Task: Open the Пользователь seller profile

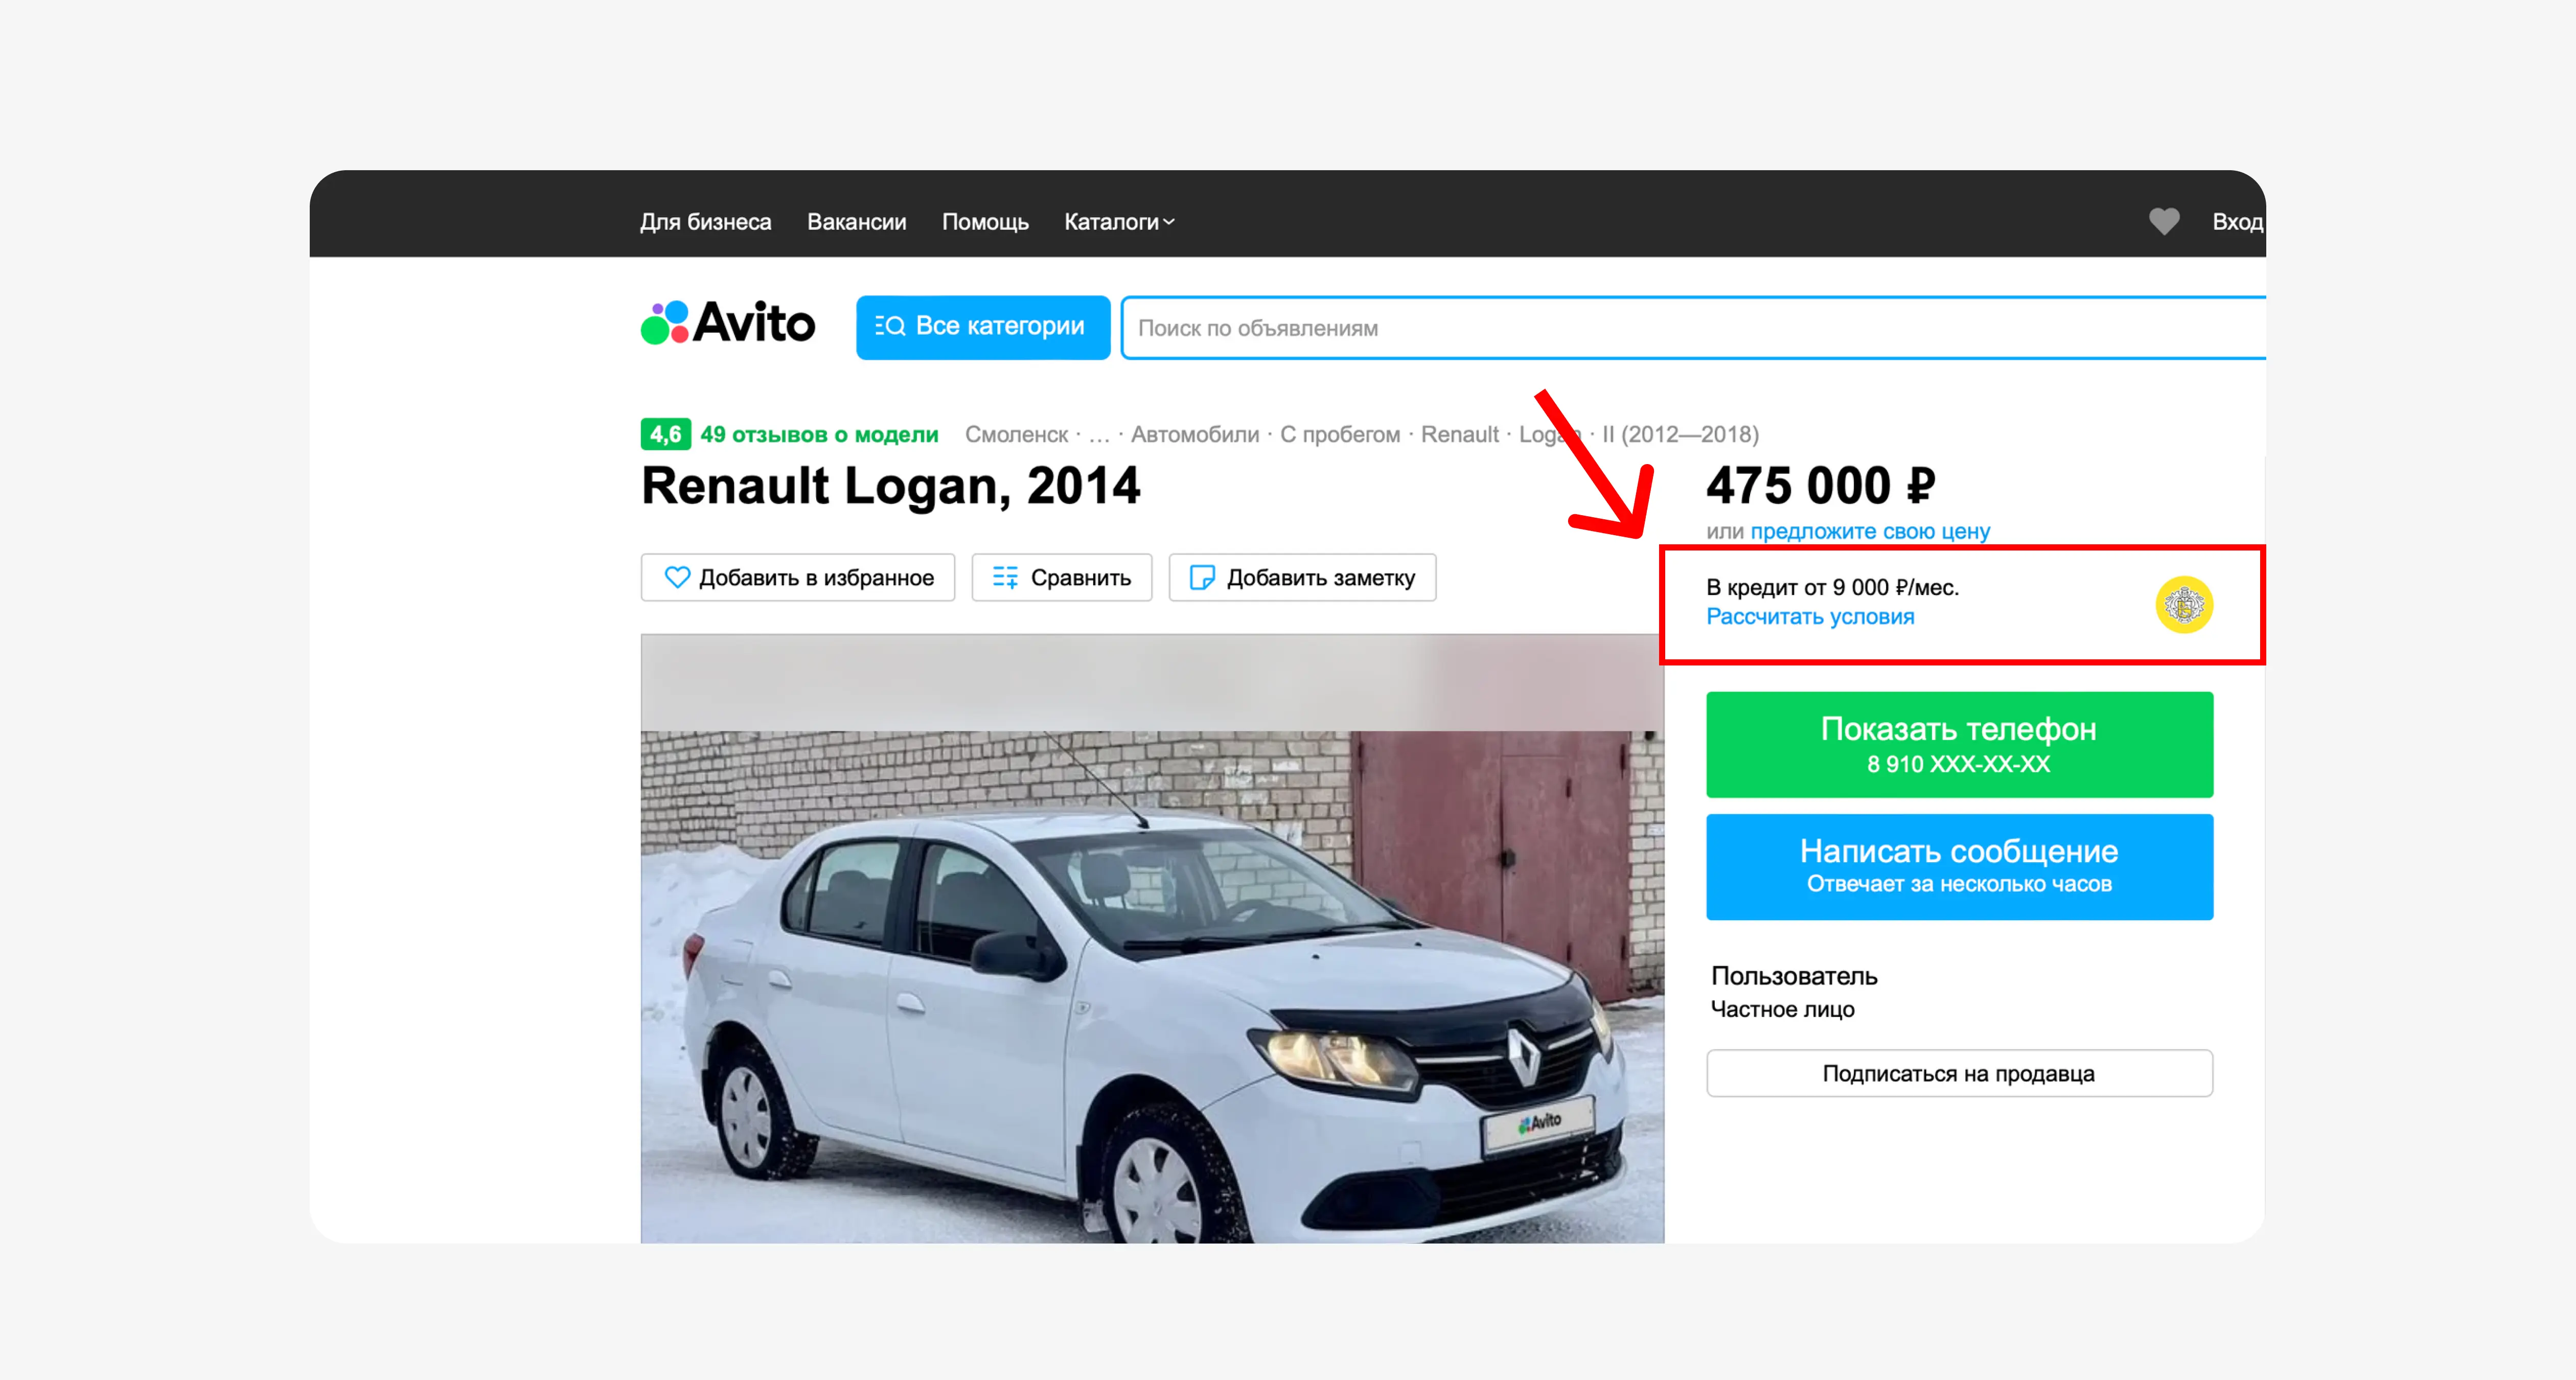Action: click(1794, 975)
